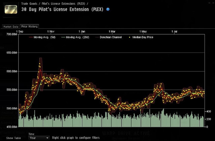Click Median Day Price legend entry
This screenshot has width=215, height=141.
click(141, 37)
